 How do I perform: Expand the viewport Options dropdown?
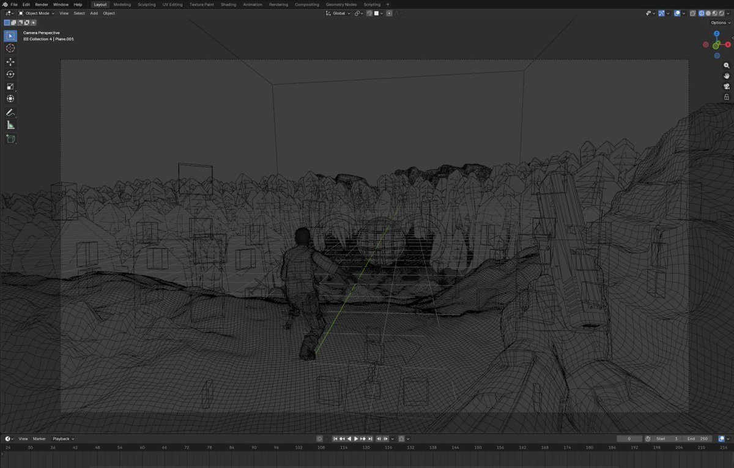[721, 23]
